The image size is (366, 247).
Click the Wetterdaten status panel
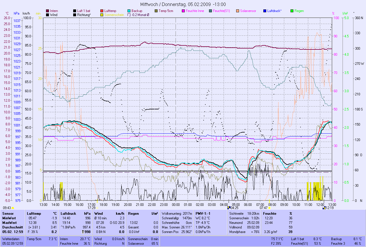click(x=13, y=241)
